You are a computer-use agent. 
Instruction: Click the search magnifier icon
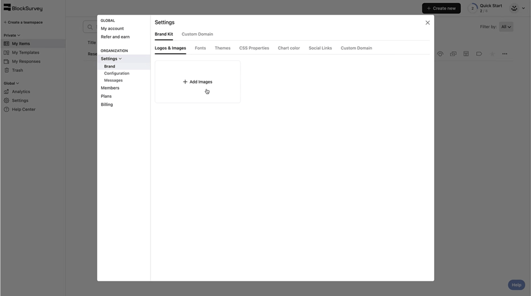(x=90, y=27)
